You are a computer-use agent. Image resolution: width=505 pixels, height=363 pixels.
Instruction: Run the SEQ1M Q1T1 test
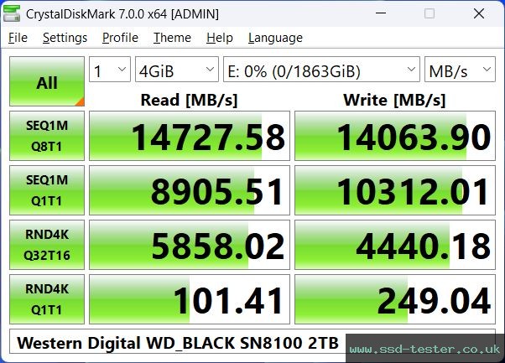(x=47, y=190)
